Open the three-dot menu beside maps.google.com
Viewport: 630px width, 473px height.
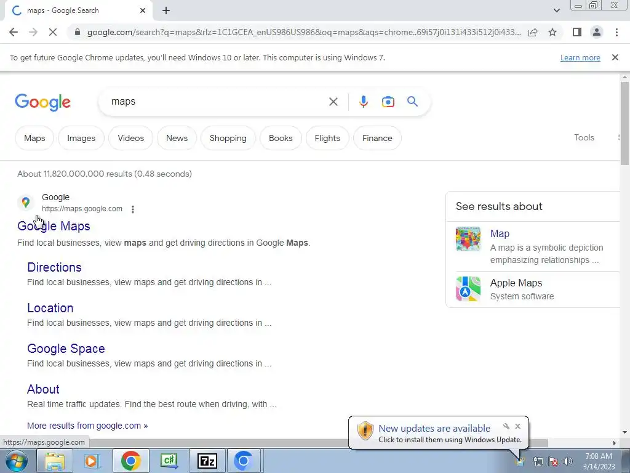pos(133,209)
